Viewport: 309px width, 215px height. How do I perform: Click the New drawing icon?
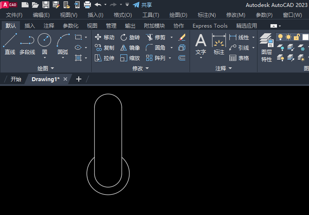coord(25,5)
